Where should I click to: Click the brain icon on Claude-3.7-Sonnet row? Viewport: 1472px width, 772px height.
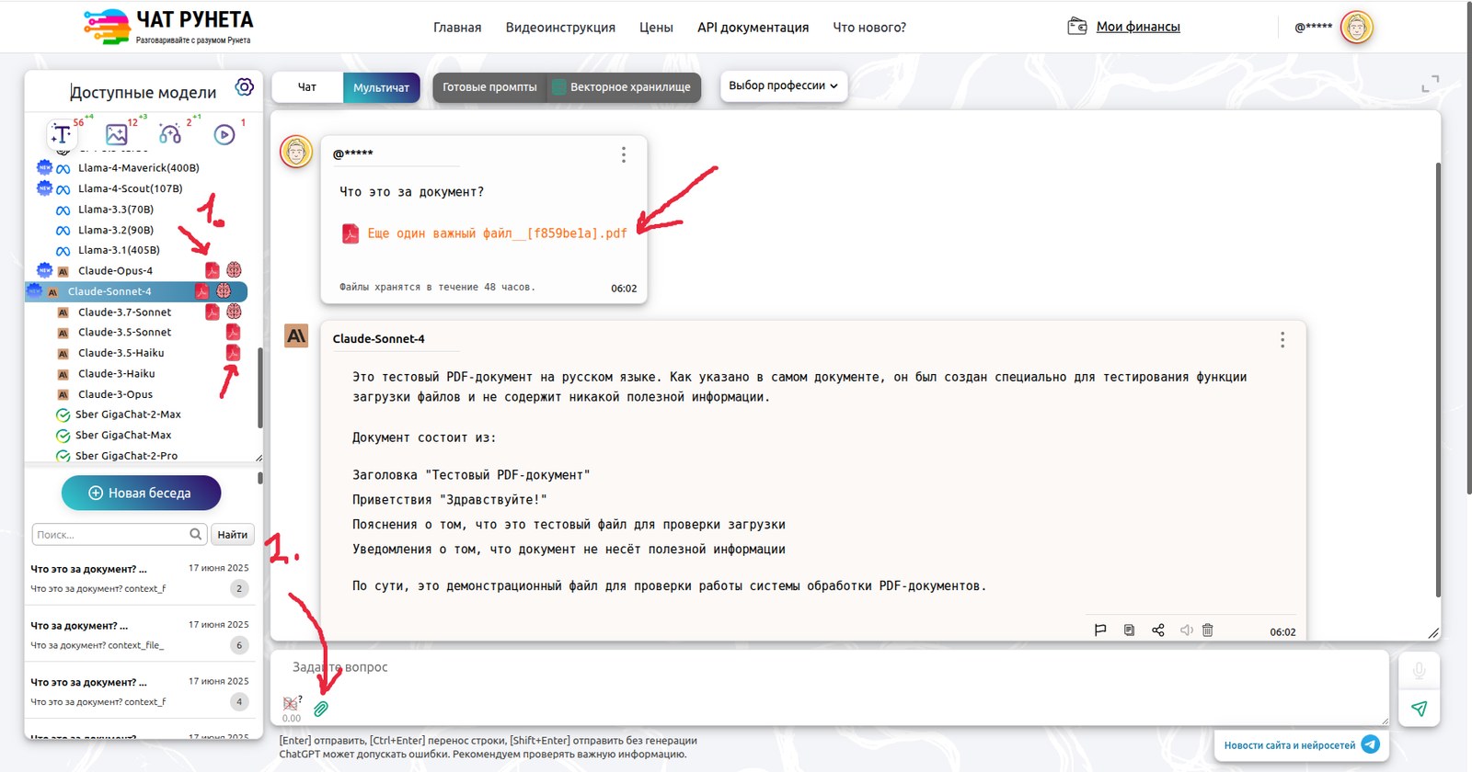234,312
